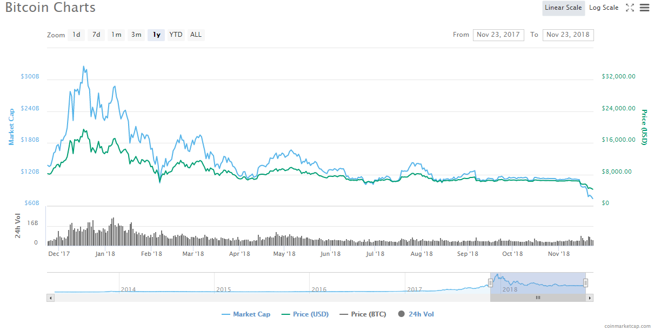This screenshot has height=330, width=654.
Task: Click the 2016 label in navigator
Action: [x=319, y=289]
